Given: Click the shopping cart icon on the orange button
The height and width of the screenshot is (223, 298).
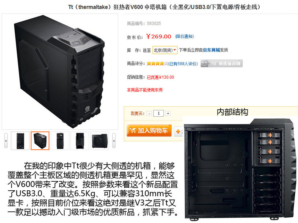Looking at the screenshot, I should [133, 131].
